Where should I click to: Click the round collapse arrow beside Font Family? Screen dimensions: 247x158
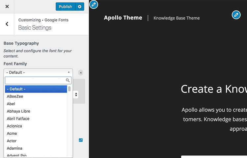pos(81,72)
